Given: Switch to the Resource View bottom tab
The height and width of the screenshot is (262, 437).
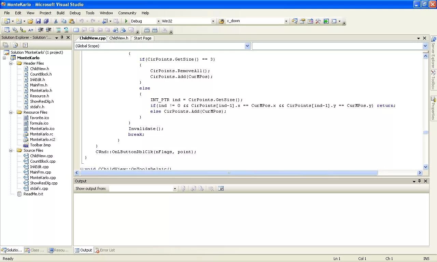Looking at the screenshot, I should (x=58, y=250).
